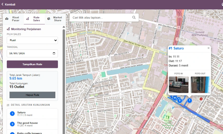223x134 pixels.
Task: Click map marker number 2
Action: (180, 100)
